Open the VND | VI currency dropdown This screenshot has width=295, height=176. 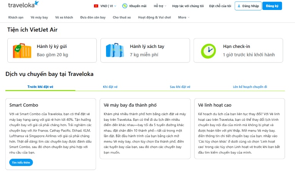point(106,6)
